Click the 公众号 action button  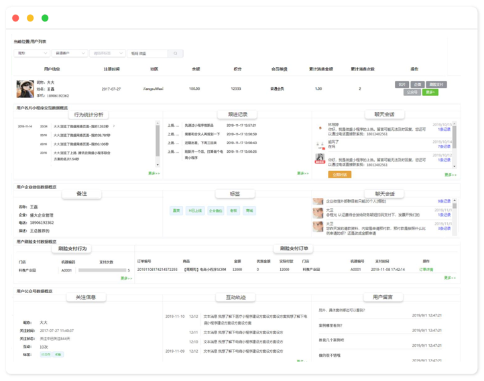[412, 93]
